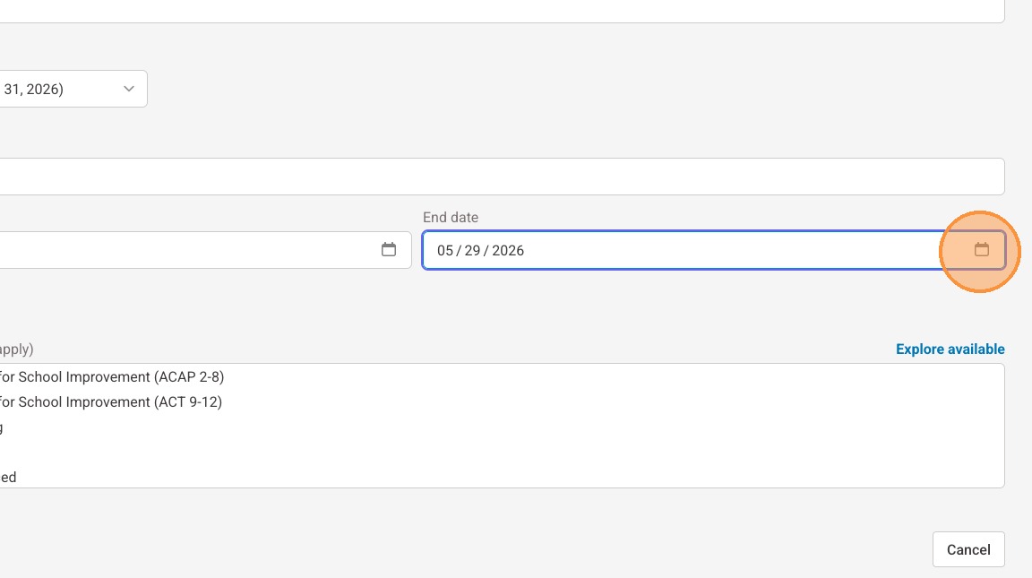Expand the dropdown chevron arrow

(129, 89)
